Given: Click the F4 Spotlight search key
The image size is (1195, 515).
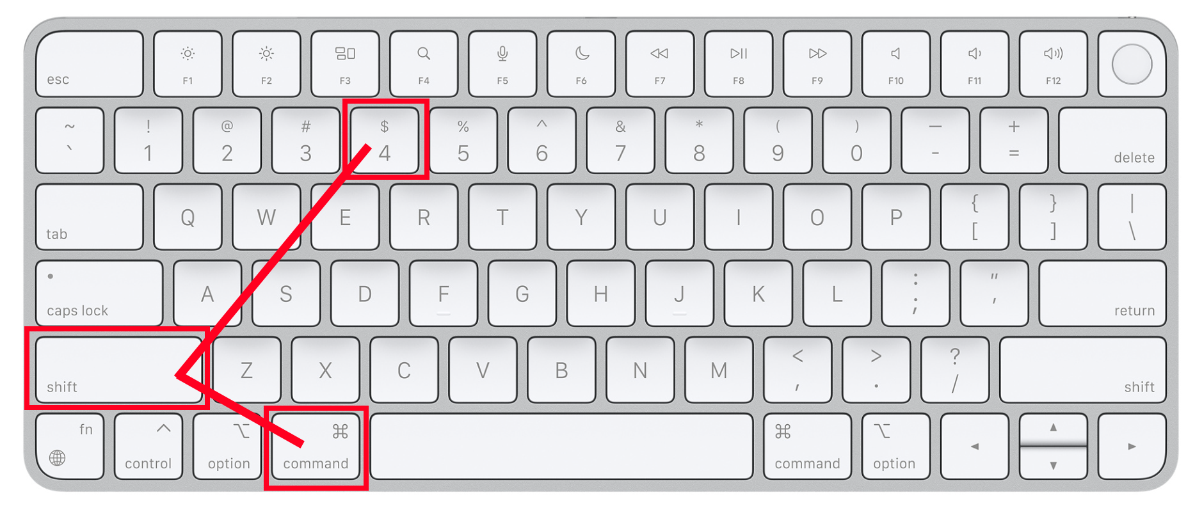Looking at the screenshot, I should [424, 64].
